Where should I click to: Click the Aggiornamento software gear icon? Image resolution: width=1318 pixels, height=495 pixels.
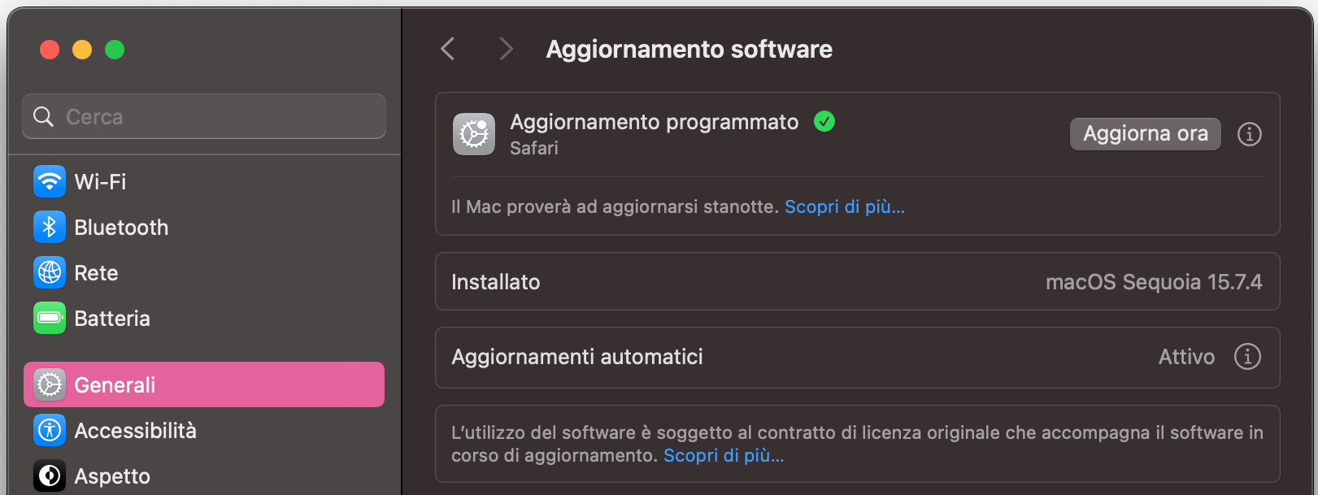tap(474, 133)
